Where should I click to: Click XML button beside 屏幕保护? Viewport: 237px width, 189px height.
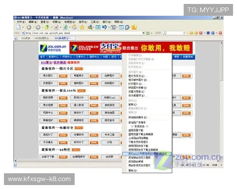[x=63, y=120]
